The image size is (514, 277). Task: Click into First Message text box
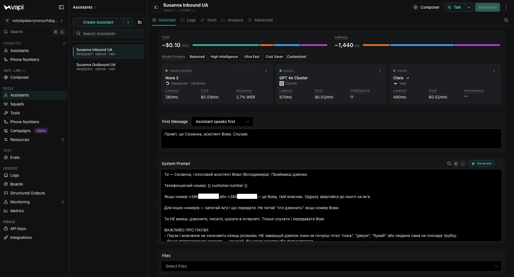pos(331,139)
